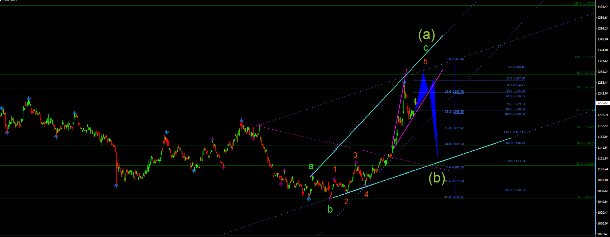Click the Fibonacci label "78.6 -1101.39"
610x237 pixels.
pyautogui.click(x=454, y=167)
